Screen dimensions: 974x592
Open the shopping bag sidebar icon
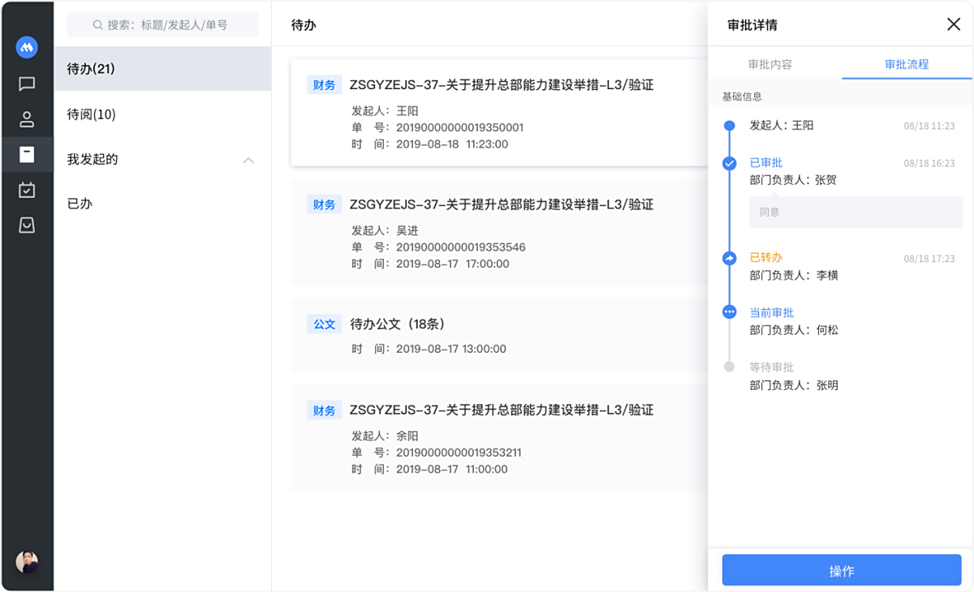[x=27, y=225]
